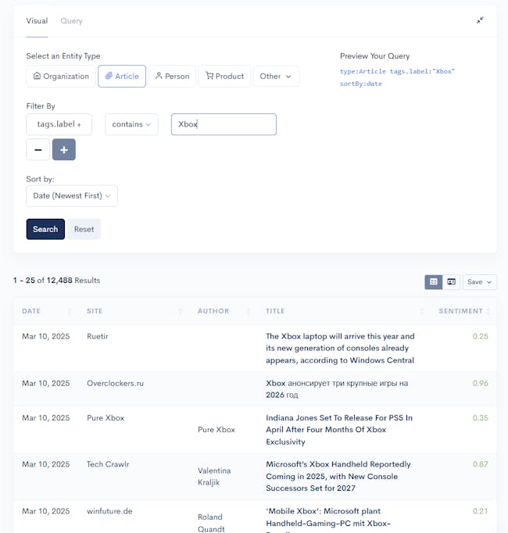Click the Xbox filter value input field

click(224, 124)
